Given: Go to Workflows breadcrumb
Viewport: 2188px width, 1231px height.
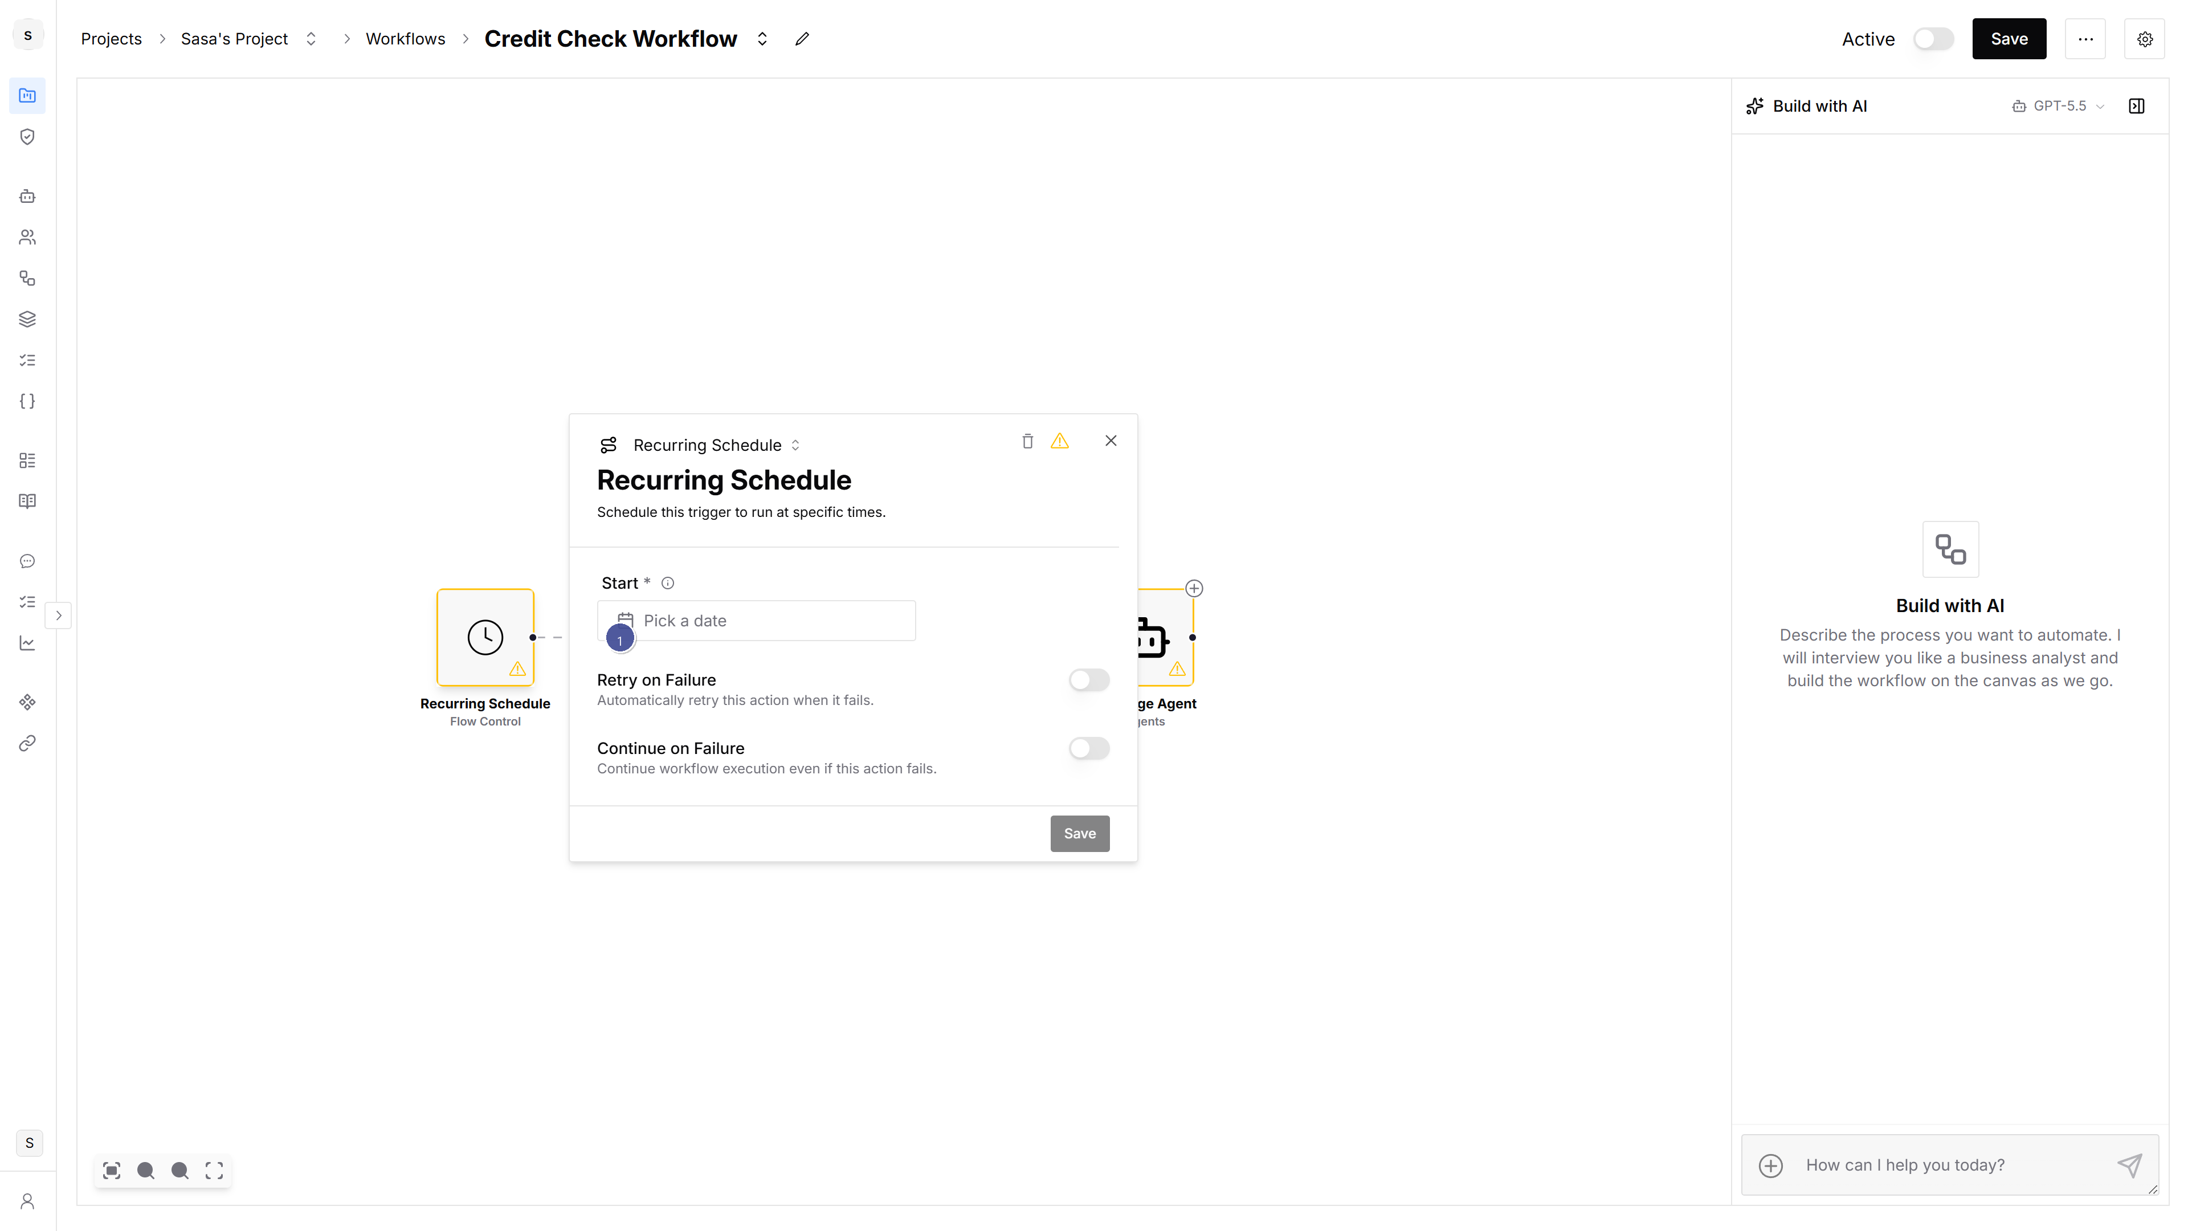Looking at the screenshot, I should point(405,39).
